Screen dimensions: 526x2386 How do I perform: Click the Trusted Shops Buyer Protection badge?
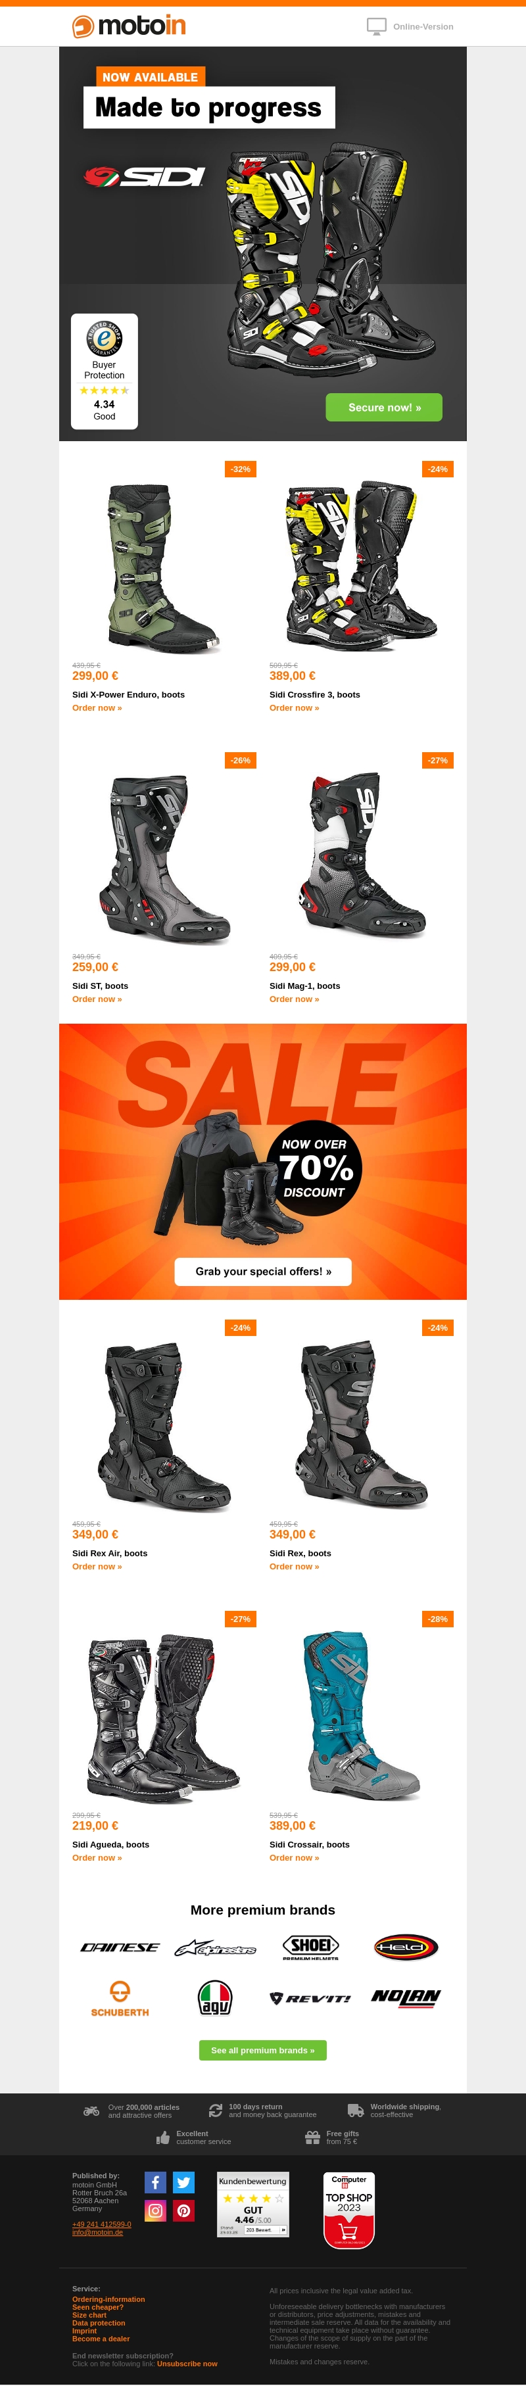[105, 371]
